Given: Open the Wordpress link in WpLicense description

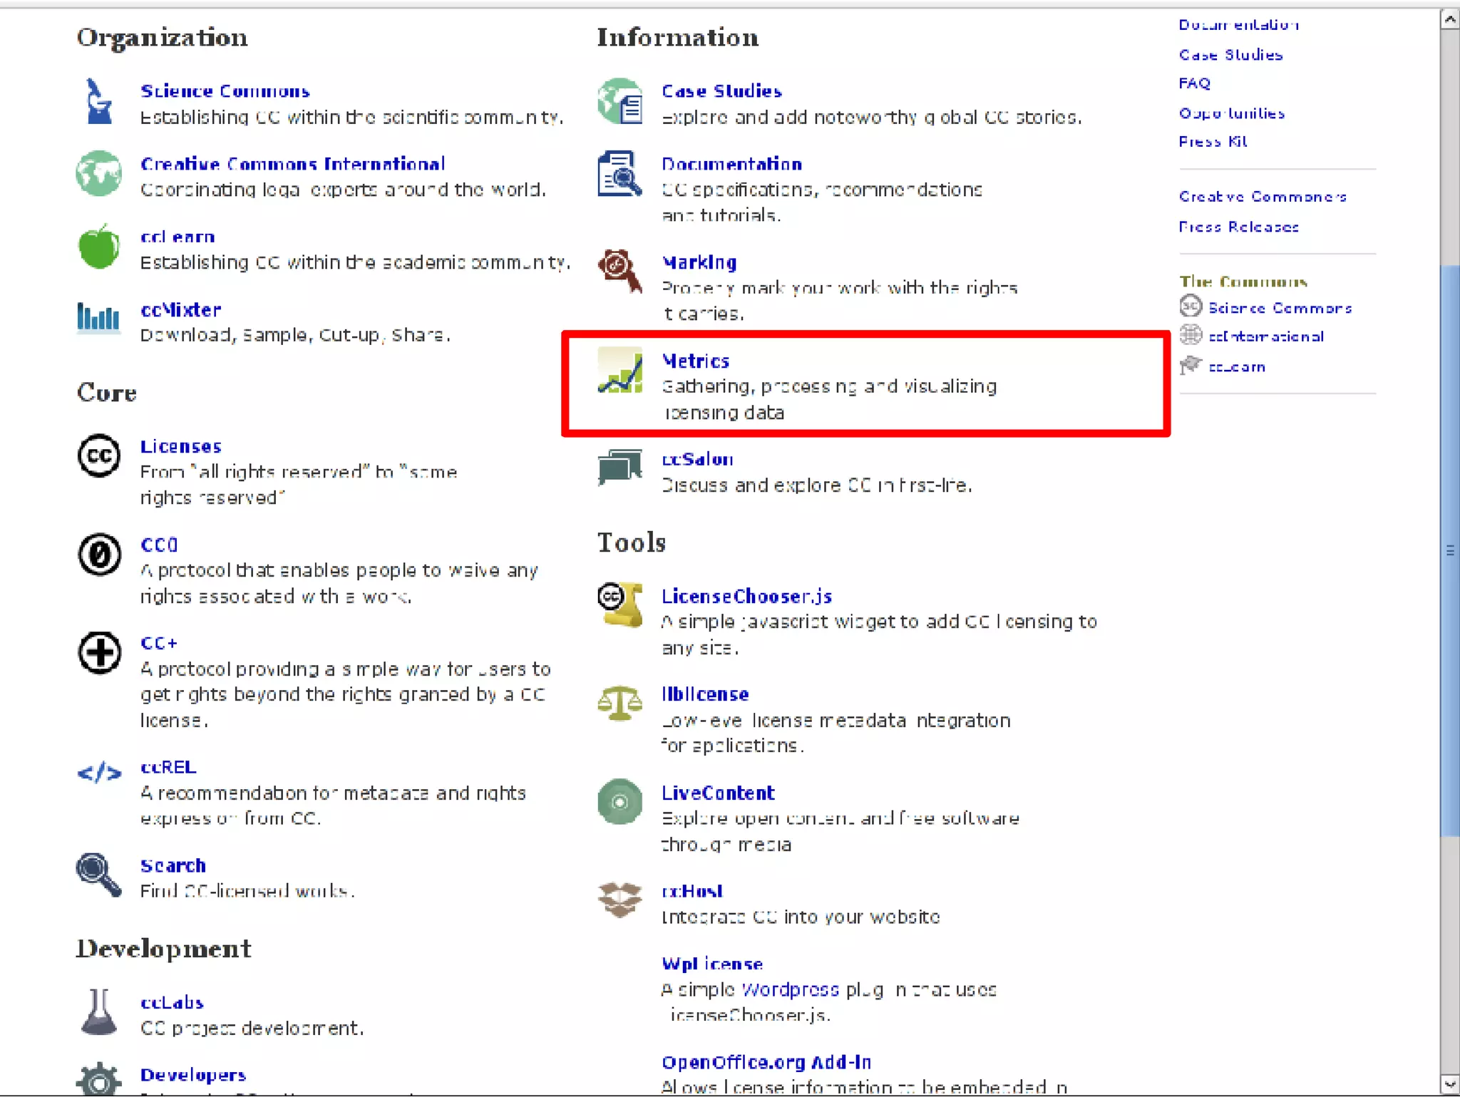Looking at the screenshot, I should pyautogui.click(x=790, y=990).
